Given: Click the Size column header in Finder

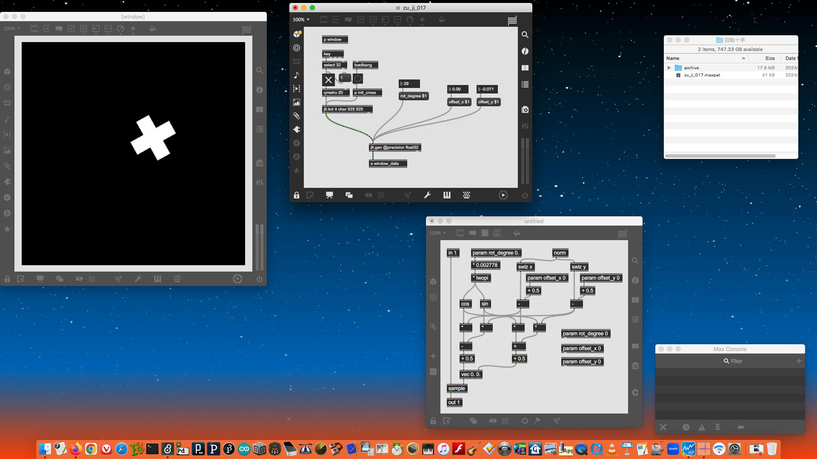Looking at the screenshot, I should pos(769,58).
